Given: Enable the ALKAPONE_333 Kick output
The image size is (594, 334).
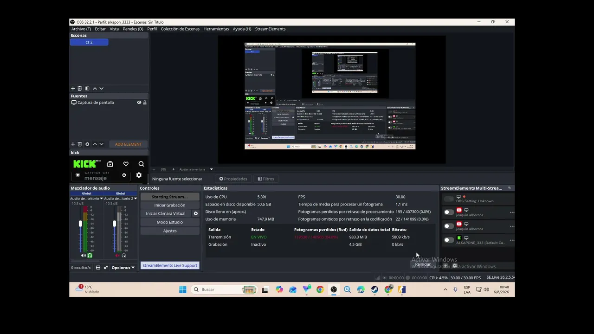Looking at the screenshot, I should [449, 240].
